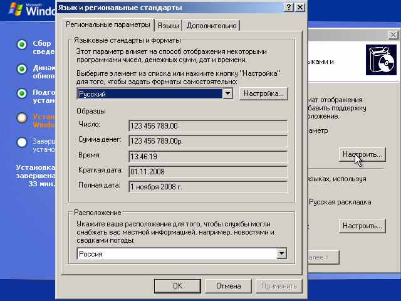Click the dialog title Язык и региональные стандарты
The height and width of the screenshot is (301, 401).
[x=120, y=8]
